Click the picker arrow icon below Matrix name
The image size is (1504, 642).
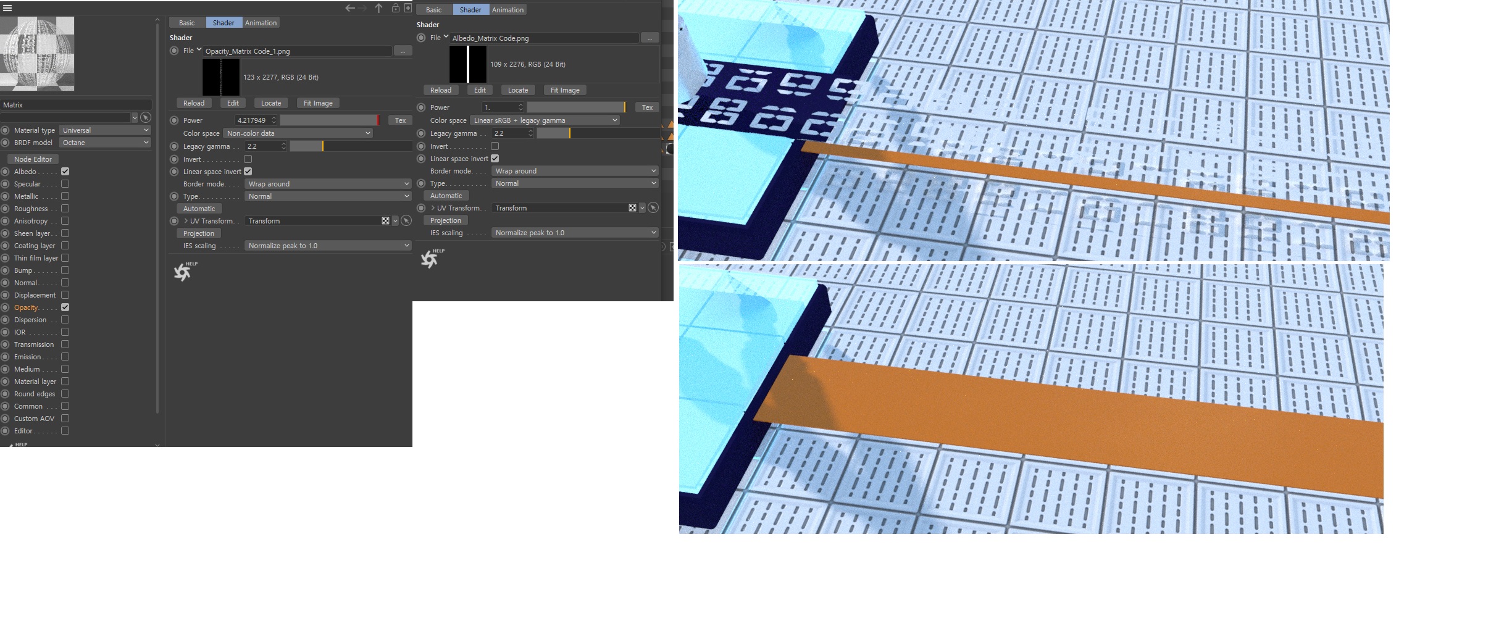(x=146, y=117)
